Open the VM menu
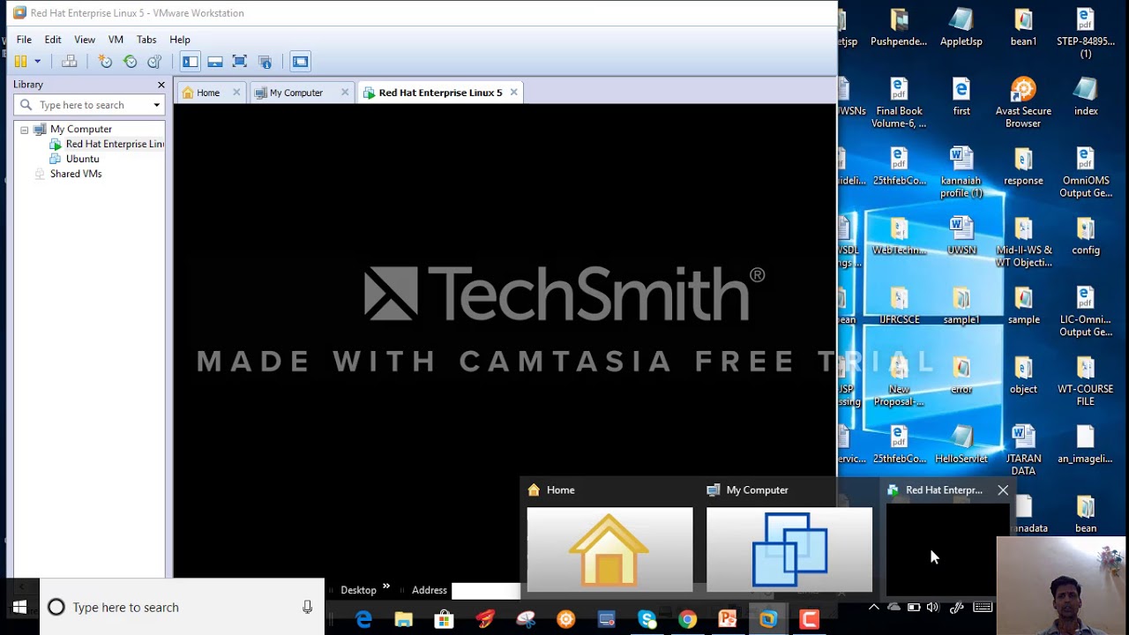1129x635 pixels. 116,40
